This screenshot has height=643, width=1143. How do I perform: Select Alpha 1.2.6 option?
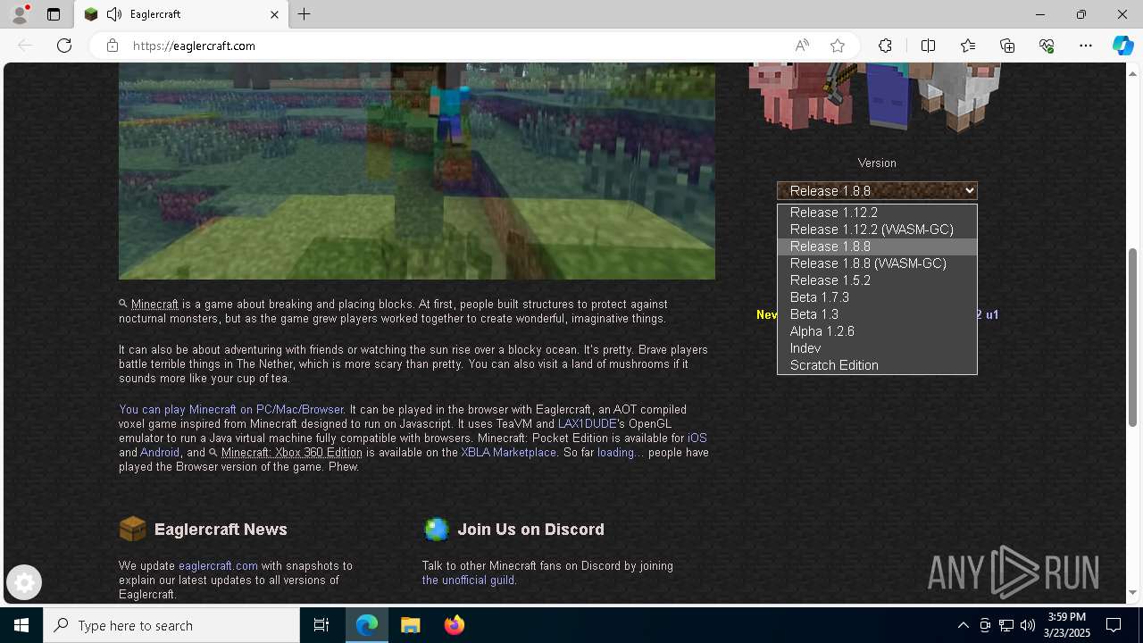877,331
